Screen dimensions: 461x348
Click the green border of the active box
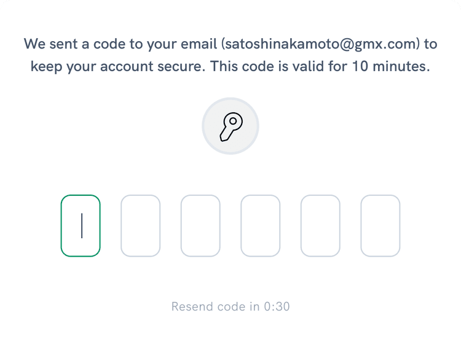[61, 225]
